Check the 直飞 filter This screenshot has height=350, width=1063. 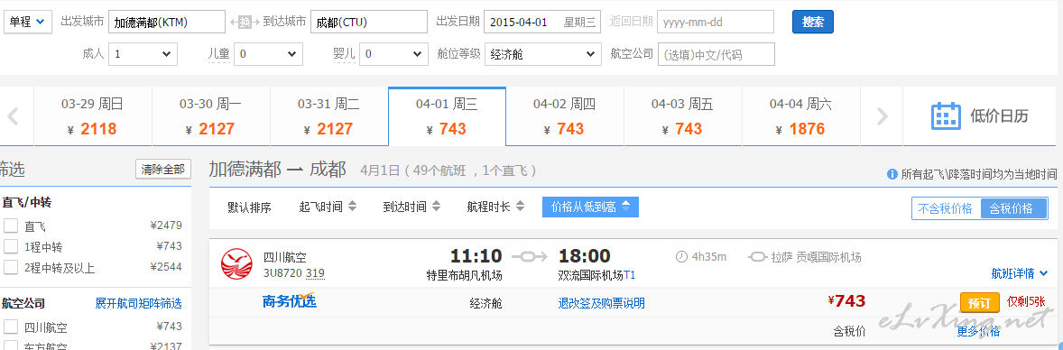pos(11,226)
